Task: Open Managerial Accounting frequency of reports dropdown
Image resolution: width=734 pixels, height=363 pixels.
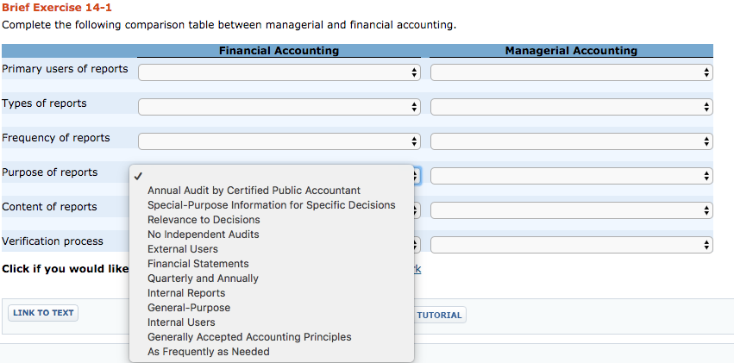Action: click(571, 141)
